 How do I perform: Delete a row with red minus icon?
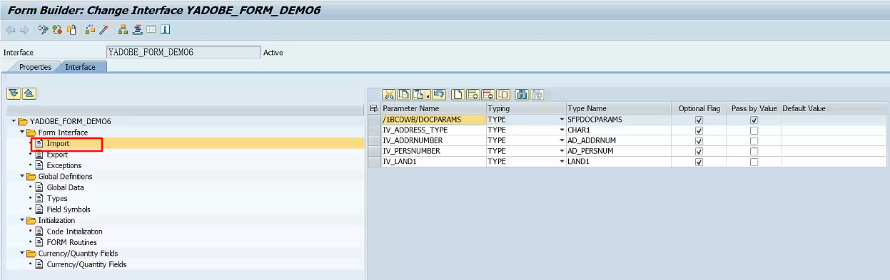pyautogui.click(x=488, y=94)
